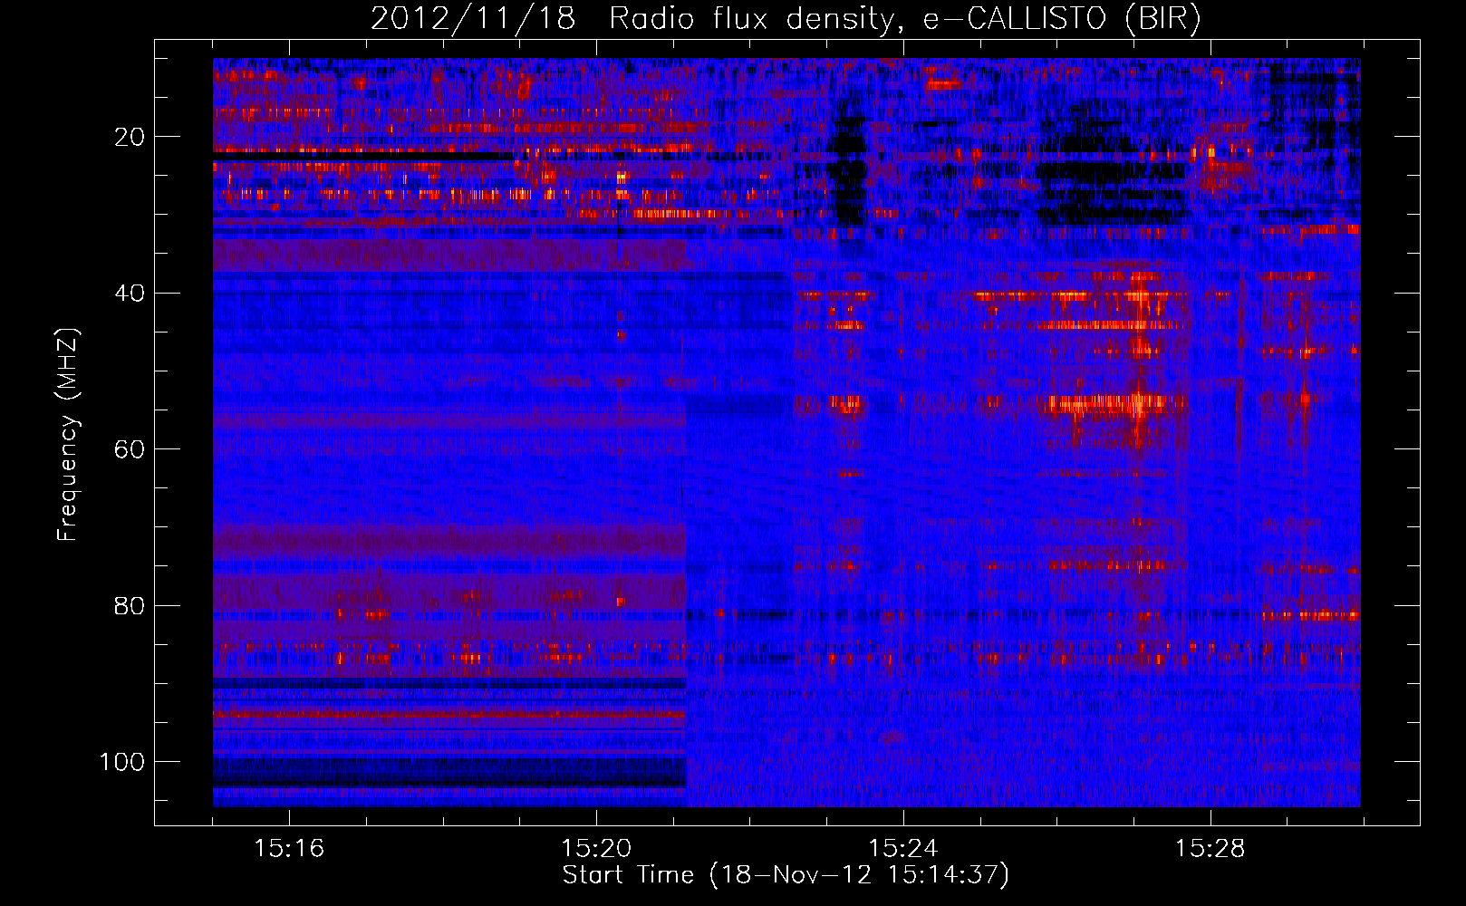1466x906 pixels.
Task: Click the x-axis label 'Start Time (18-Nov-12 15:14:37)'
Action: (x=786, y=875)
